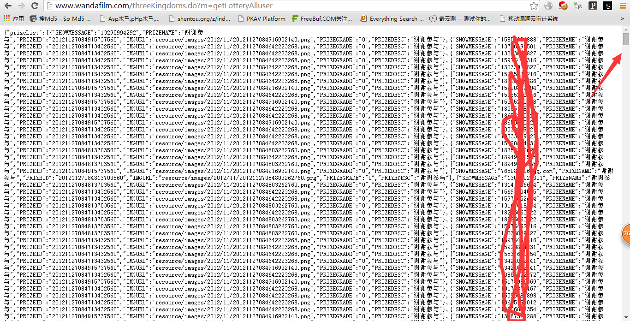Viewport: 630px width, 321px height.
Task: Open the Everything Search bookmark
Action: pos(392,19)
